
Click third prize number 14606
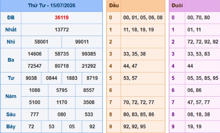[35, 54]
